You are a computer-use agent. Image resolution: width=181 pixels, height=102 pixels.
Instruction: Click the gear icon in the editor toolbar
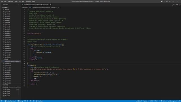pyautogui.click(x=177, y=5)
